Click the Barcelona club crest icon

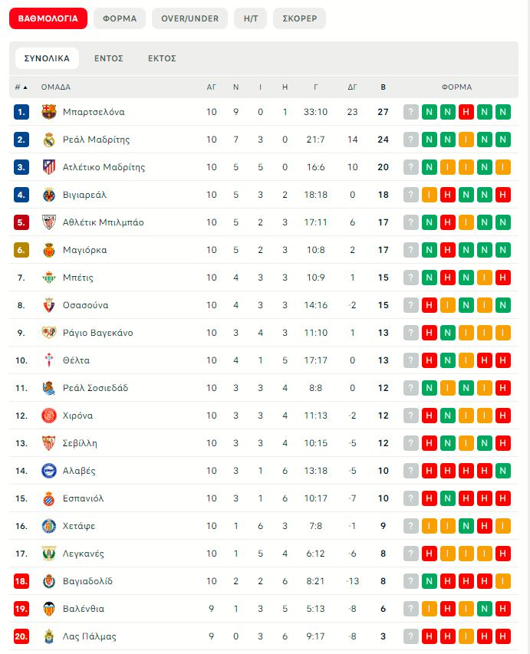[x=49, y=112]
